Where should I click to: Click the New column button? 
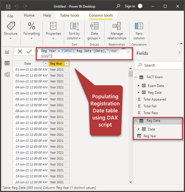coord(139,31)
